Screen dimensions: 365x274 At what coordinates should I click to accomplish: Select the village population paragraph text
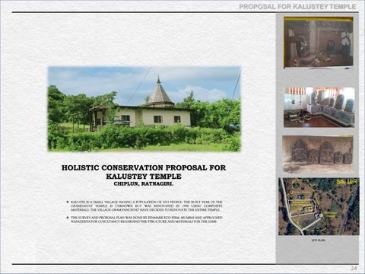pyautogui.click(x=147, y=206)
